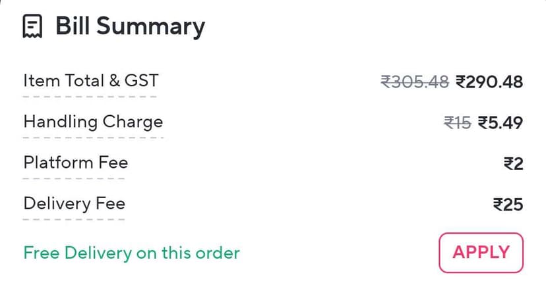The width and height of the screenshot is (546, 289).
Task: Click the dashed underline under Platform Fee
Action: tap(75, 178)
